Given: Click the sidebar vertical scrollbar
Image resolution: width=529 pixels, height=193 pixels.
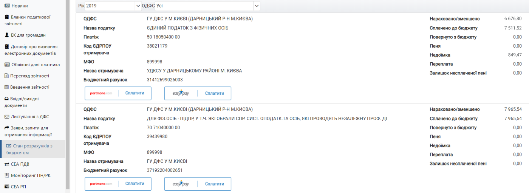Looking at the screenshot, I should 68,94.
